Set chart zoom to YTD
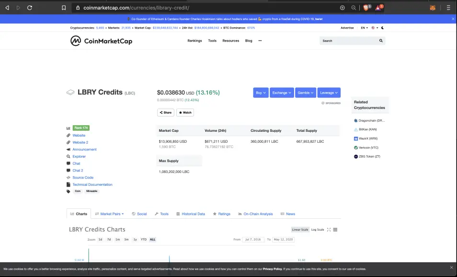This screenshot has width=457, height=277. point(144,239)
